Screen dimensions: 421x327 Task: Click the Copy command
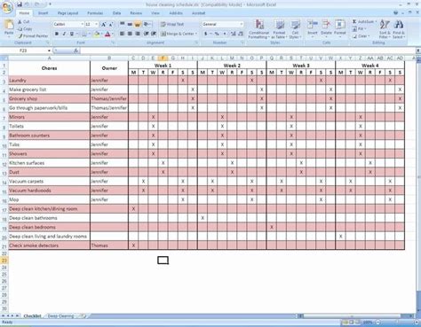(25, 29)
